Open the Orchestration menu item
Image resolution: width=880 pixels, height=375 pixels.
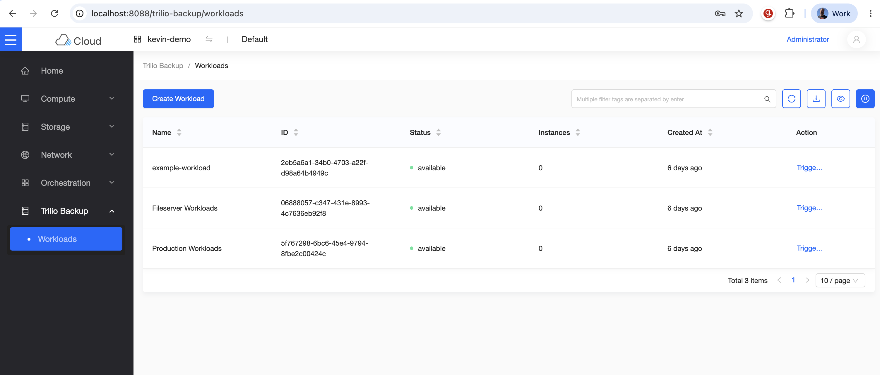[66, 183]
